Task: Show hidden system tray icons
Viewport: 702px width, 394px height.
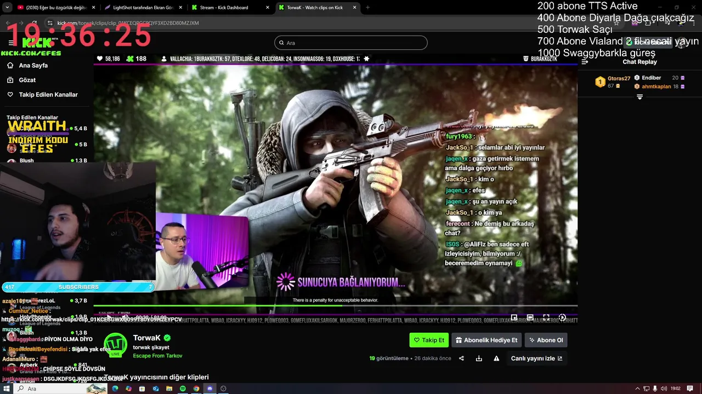Action: coord(638,389)
